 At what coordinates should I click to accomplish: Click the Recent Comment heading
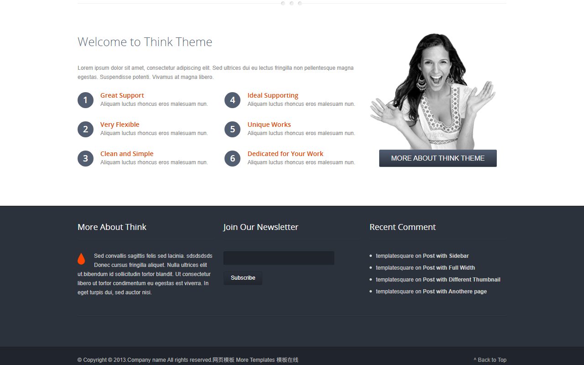[x=402, y=227]
